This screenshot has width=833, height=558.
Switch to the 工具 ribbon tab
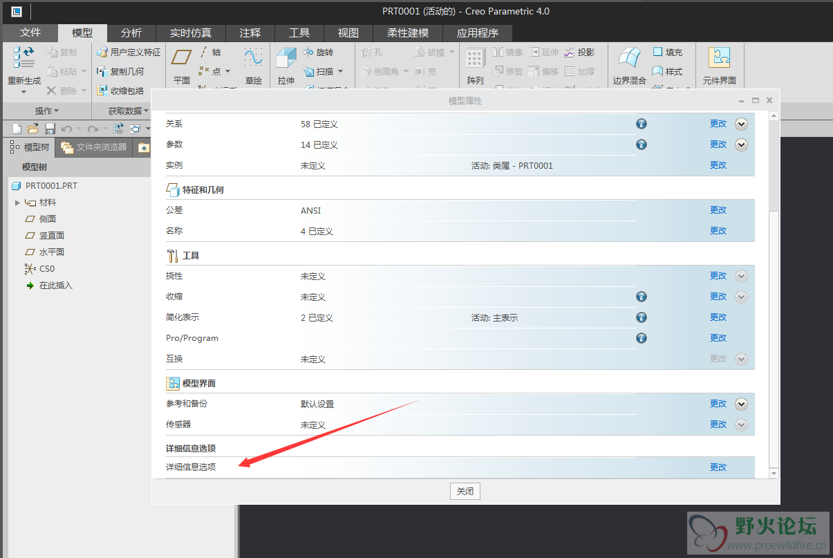click(x=299, y=32)
